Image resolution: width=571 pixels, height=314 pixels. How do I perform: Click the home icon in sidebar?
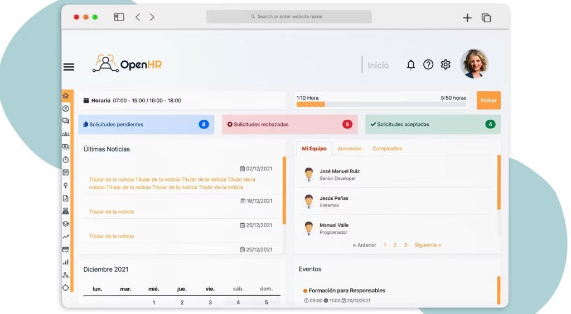click(66, 96)
